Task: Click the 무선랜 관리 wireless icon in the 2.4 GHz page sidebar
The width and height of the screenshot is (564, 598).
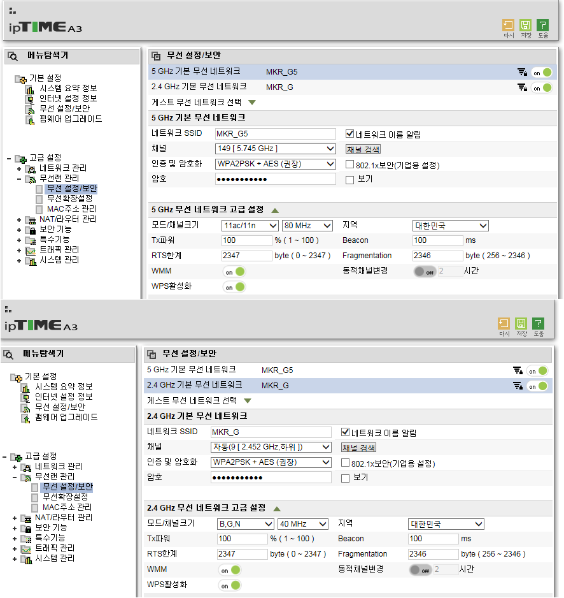Action: point(26,478)
